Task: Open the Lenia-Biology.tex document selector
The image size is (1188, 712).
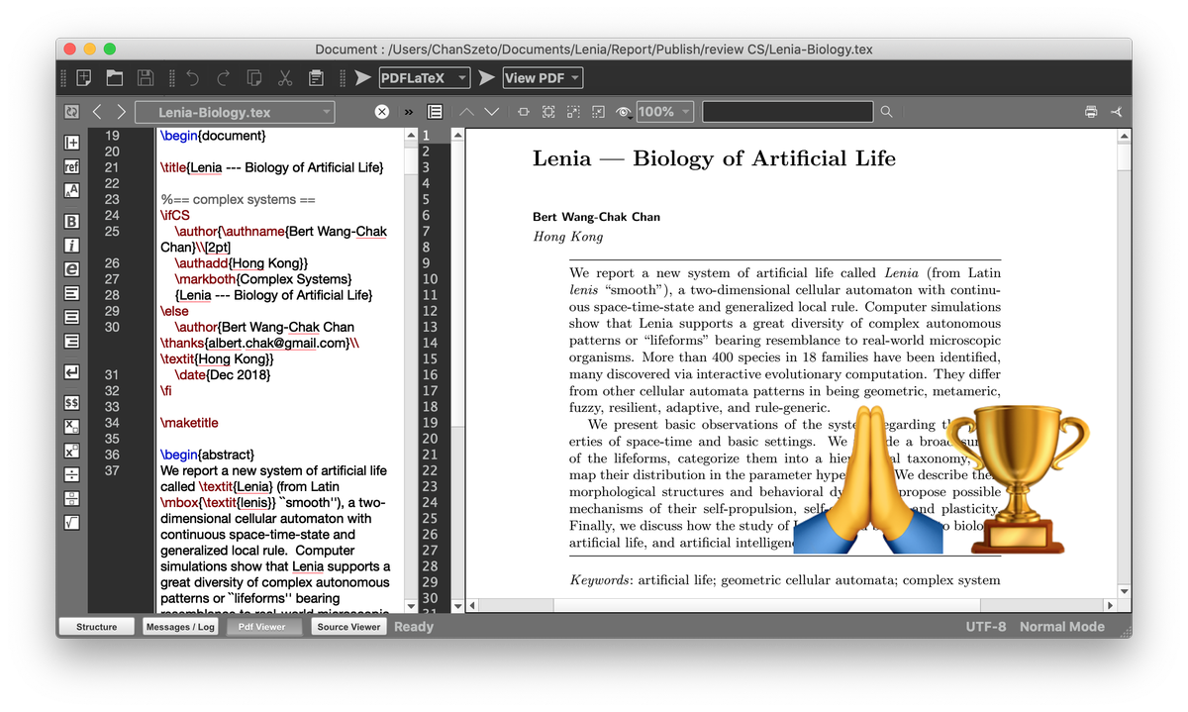Action: click(x=235, y=112)
